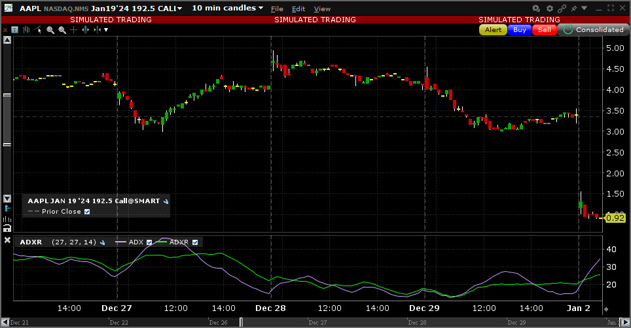Viewport: 631px width, 328px height.
Task: Edit ADXR study parameters wrench
Action: [102, 242]
